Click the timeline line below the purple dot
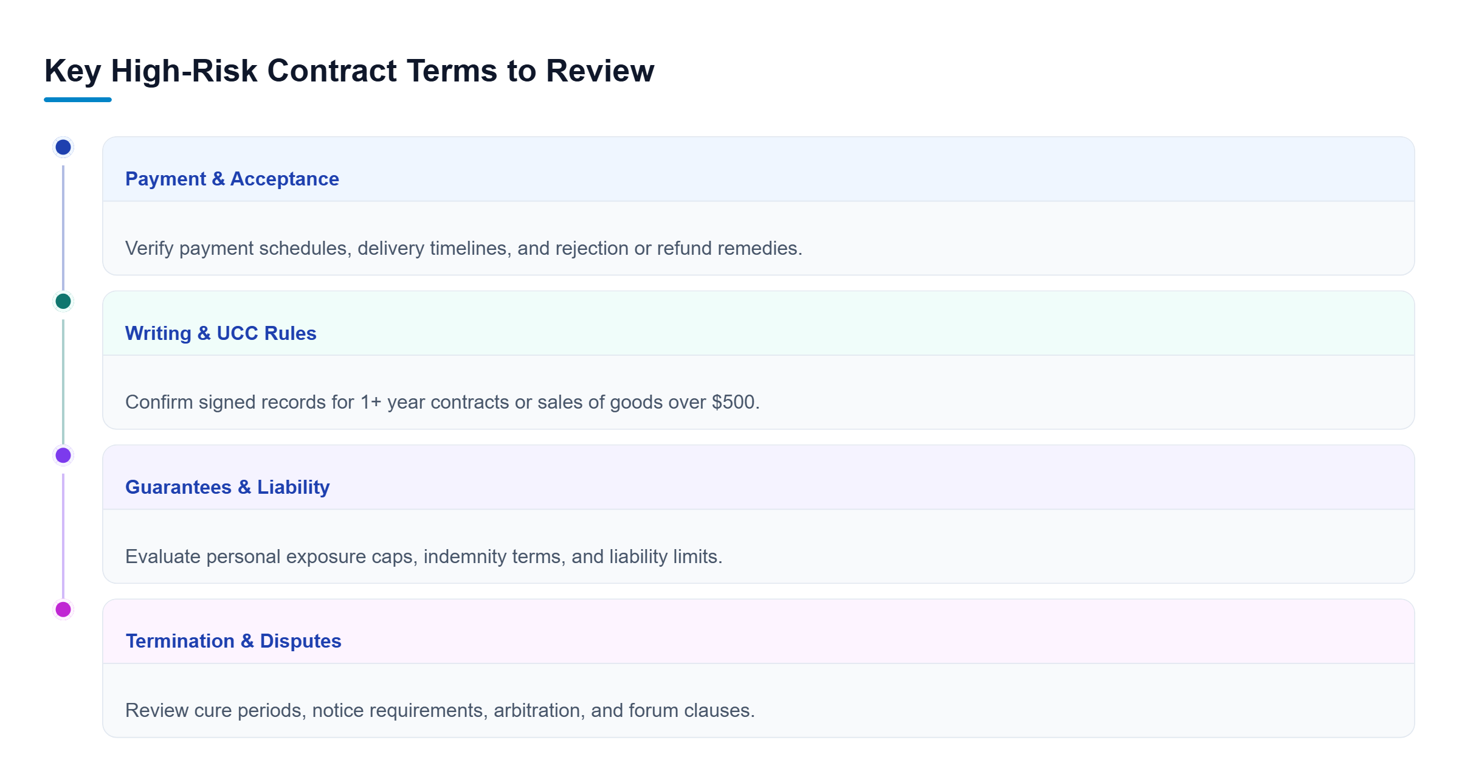Image resolution: width=1459 pixels, height=782 pixels. click(63, 536)
